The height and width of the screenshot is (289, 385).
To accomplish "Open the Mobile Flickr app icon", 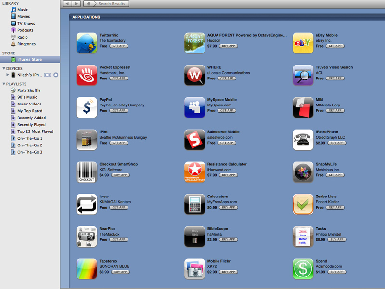I will pyautogui.click(x=195, y=269).
